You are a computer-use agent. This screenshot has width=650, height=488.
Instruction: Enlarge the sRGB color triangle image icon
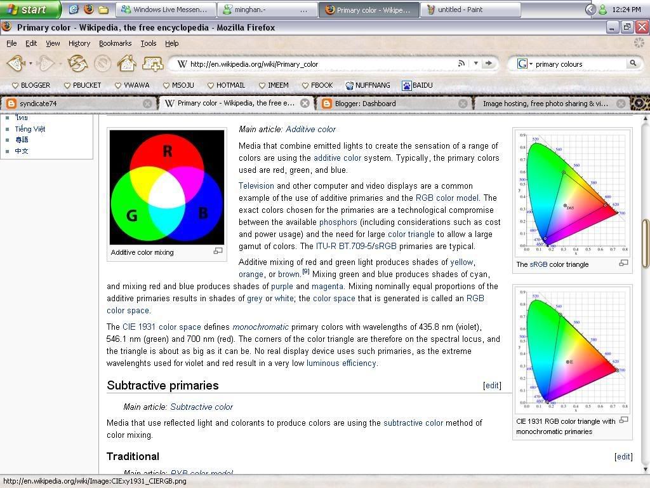[623, 262]
